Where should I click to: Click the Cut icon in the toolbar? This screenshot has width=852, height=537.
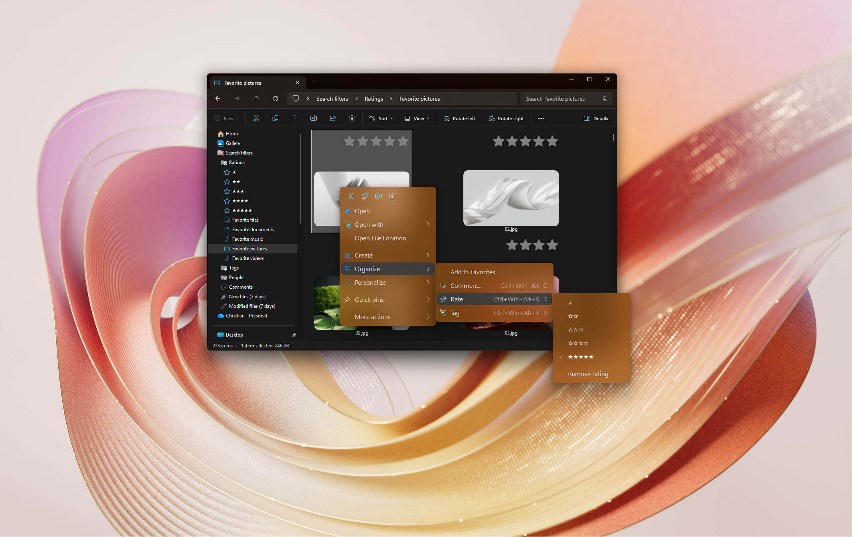(x=256, y=118)
